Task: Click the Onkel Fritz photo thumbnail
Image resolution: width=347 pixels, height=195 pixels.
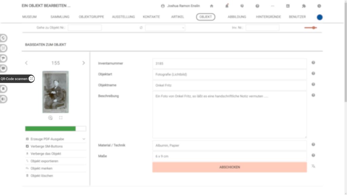Action: pos(56,92)
